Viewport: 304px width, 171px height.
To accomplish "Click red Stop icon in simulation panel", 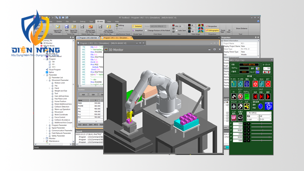I will [x=255, y=84].
